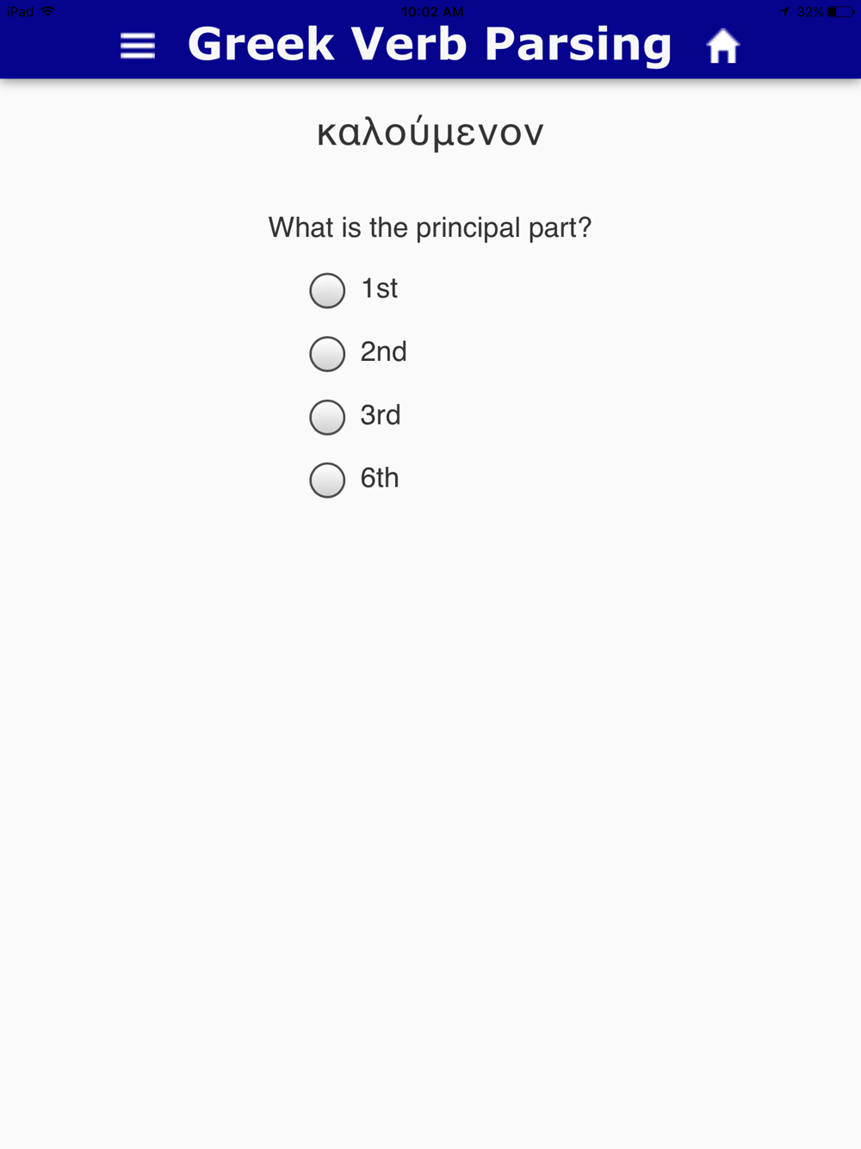Click the "3rd" answer label text

(x=381, y=415)
